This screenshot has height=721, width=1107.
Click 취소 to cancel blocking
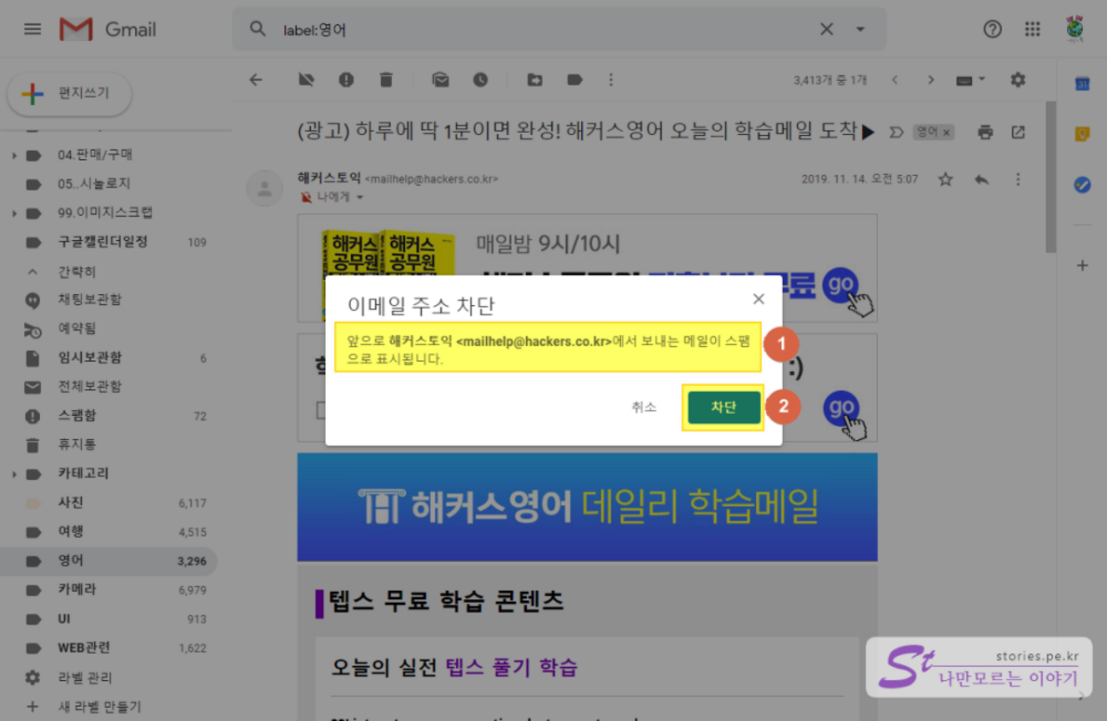(x=643, y=407)
